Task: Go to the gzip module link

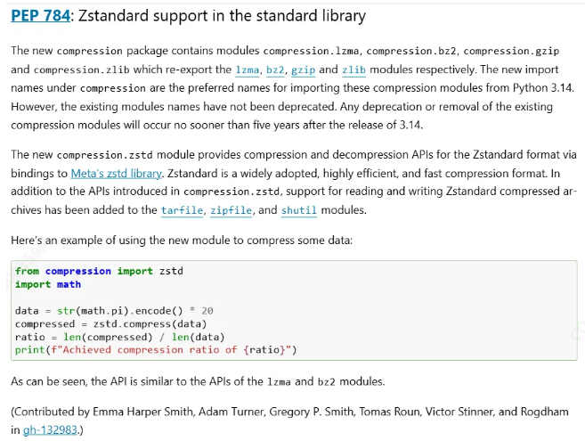Action: (x=305, y=69)
